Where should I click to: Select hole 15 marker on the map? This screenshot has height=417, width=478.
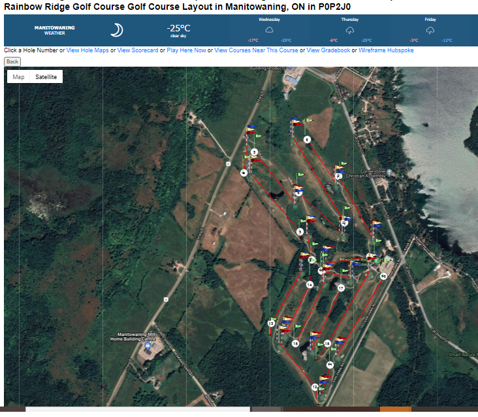(x=295, y=344)
